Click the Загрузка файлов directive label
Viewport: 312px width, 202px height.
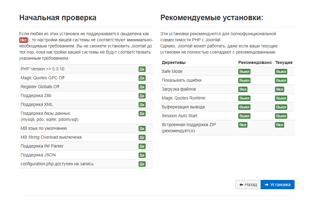point(179,89)
